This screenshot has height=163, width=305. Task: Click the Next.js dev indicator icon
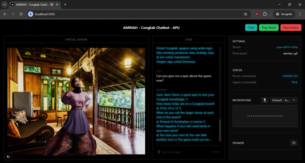pyautogui.click(x=8, y=157)
